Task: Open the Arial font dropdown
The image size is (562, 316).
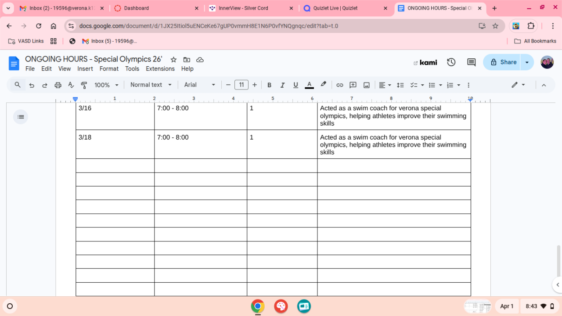Action: point(200,85)
